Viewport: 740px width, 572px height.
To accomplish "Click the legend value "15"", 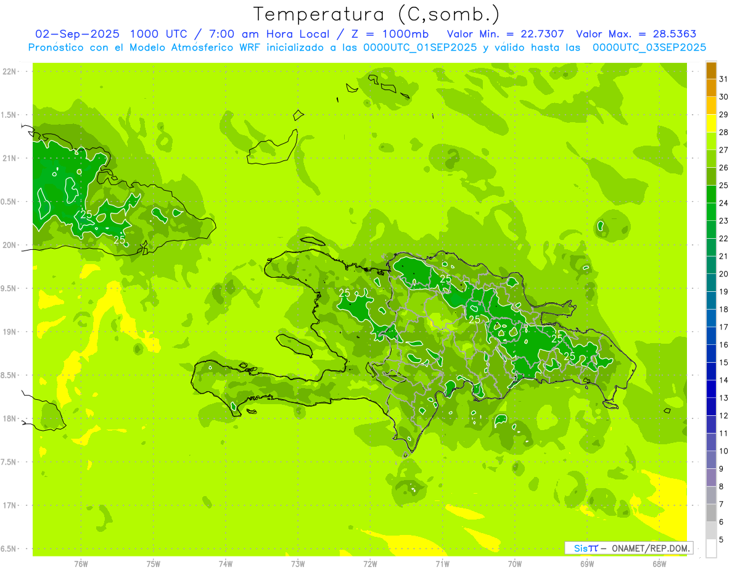I will pyautogui.click(x=724, y=362).
